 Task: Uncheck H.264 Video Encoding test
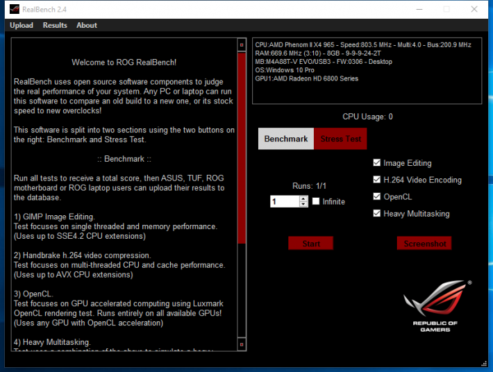376,179
